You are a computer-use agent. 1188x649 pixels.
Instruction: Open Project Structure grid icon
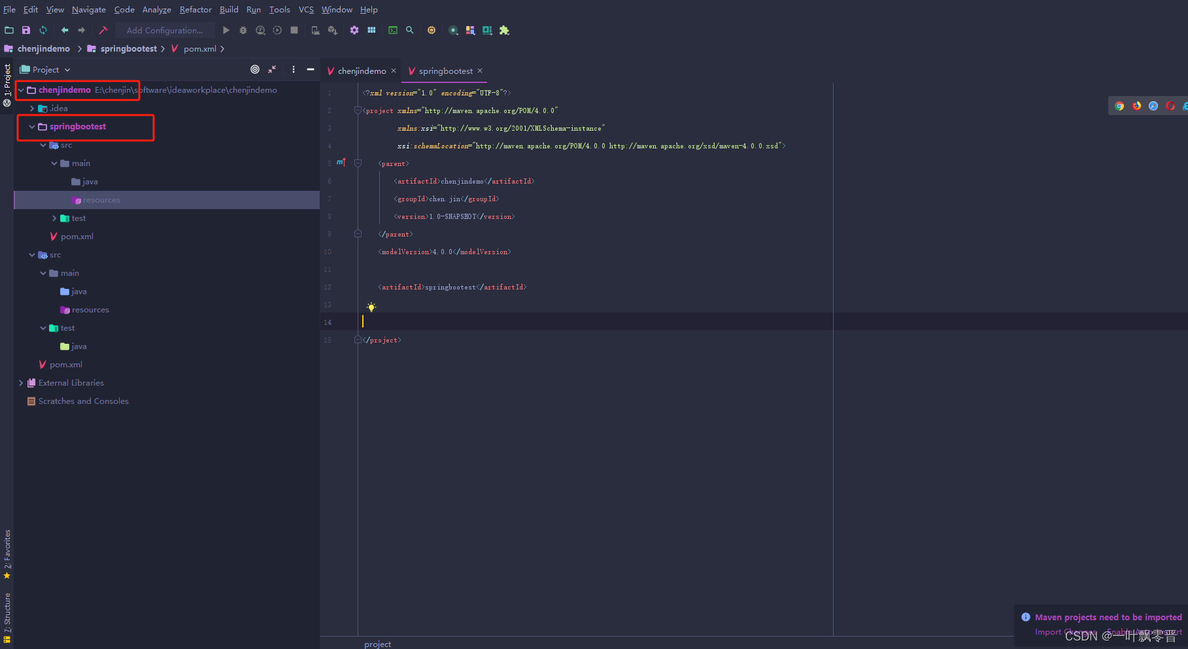(x=371, y=30)
